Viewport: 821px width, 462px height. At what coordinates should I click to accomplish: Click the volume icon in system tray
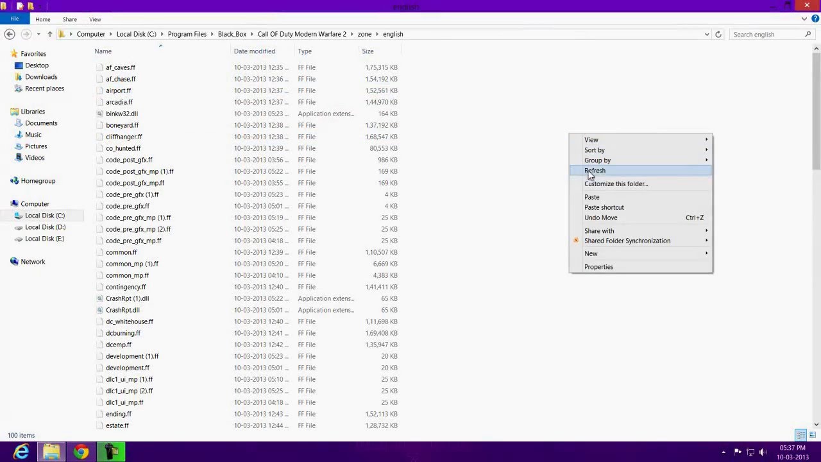[763, 452]
